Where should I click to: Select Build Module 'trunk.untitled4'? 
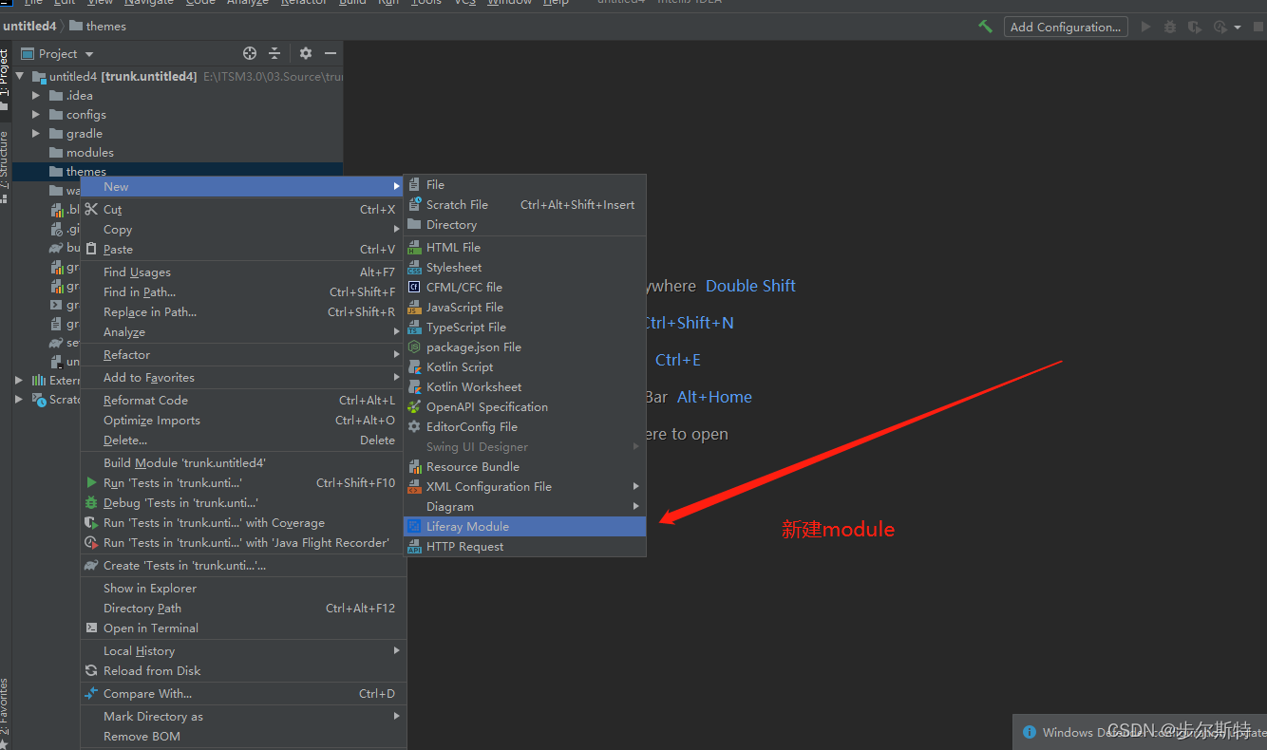click(x=243, y=462)
